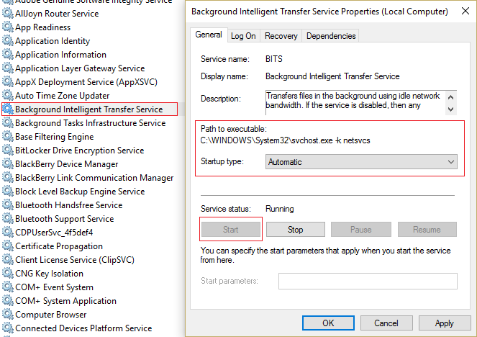Screen dimensions: 477x337
Task: Open the Recovery tab
Action: coord(281,36)
